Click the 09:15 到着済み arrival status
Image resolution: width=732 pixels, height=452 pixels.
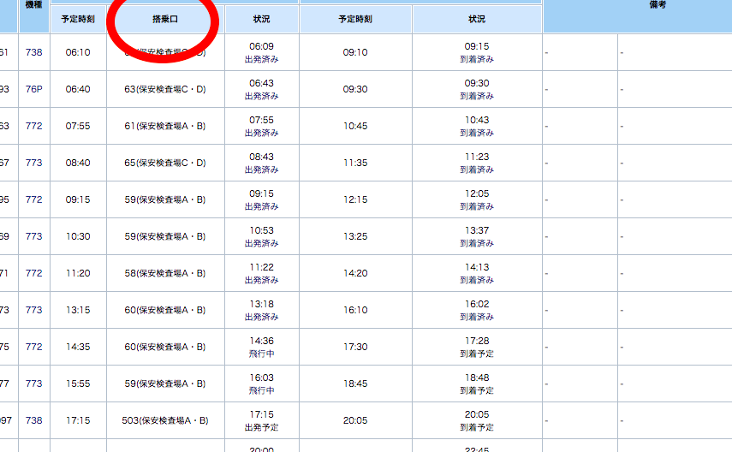pos(477,52)
